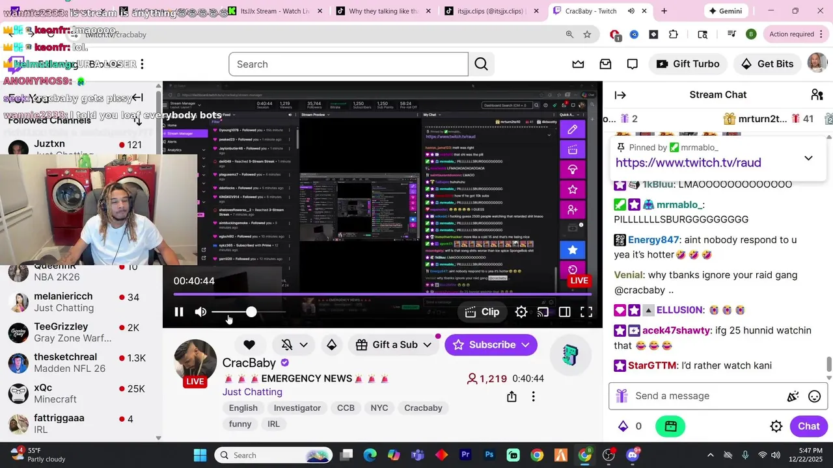Open the CracBaby channel avatar
The image size is (833, 468).
click(195, 361)
